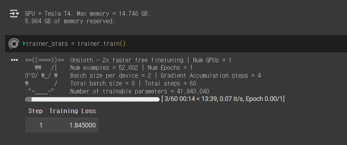Click the Training Loss column header
This screenshot has width=347, height=145.
pos(72,111)
